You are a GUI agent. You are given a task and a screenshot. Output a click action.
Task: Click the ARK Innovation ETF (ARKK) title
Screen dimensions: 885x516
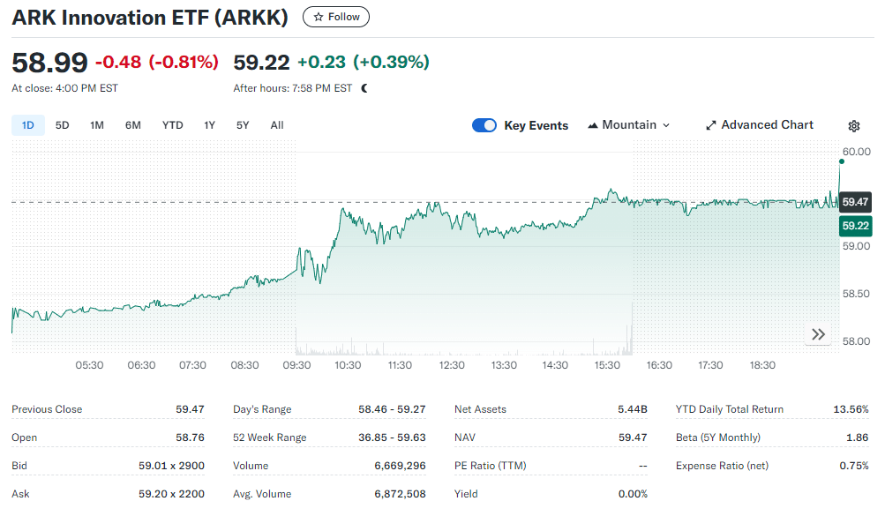(150, 18)
